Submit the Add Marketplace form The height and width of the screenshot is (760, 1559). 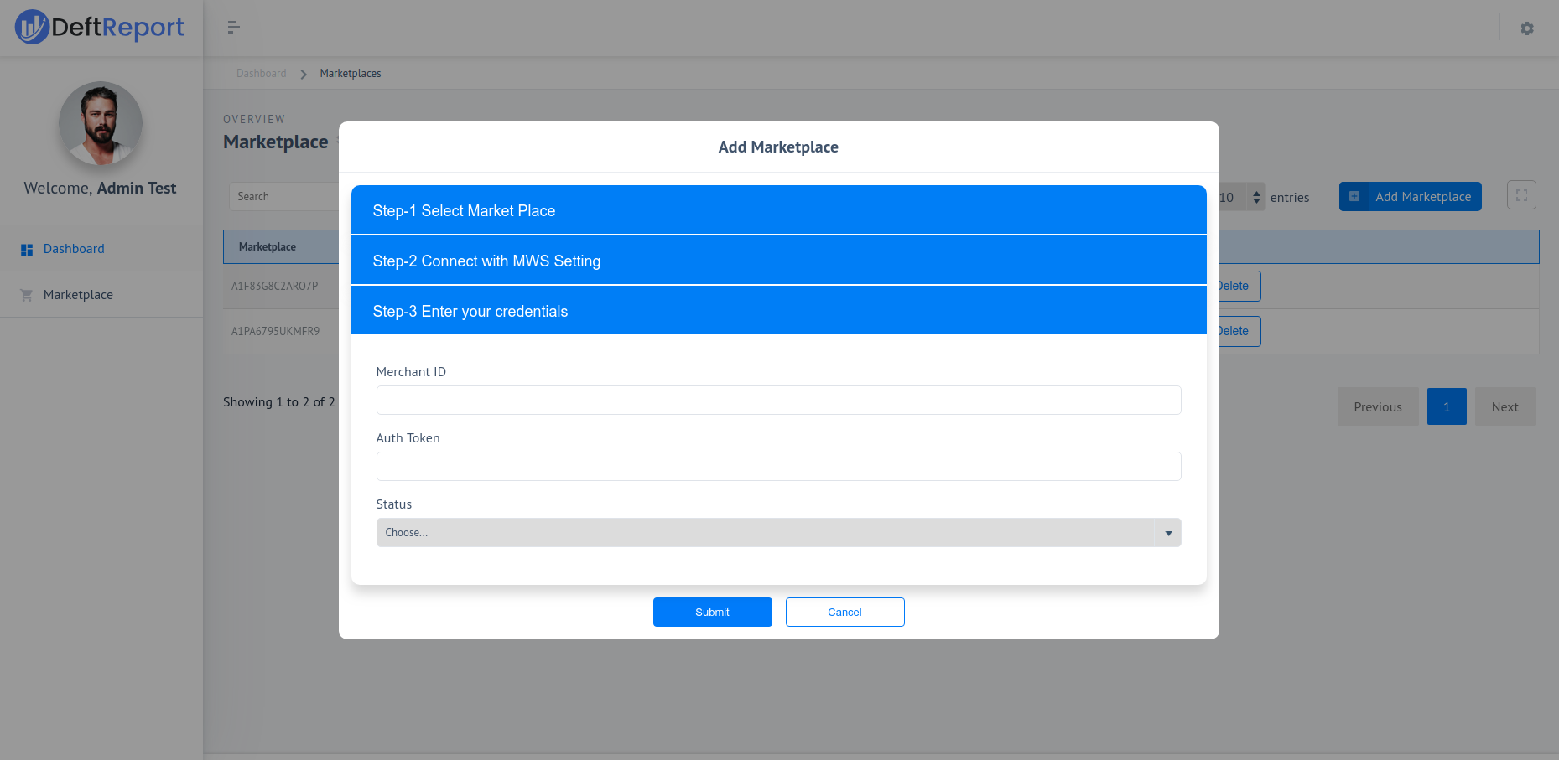click(x=712, y=612)
